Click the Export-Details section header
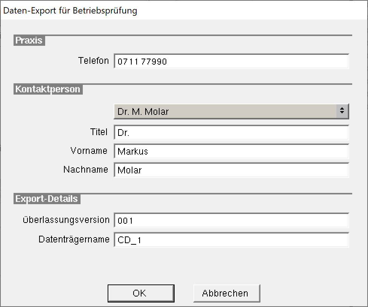368x307 pixels. tap(47, 199)
